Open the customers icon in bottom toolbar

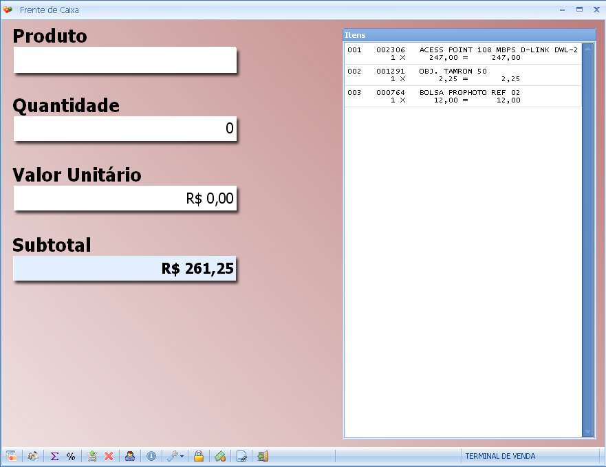pos(32,456)
